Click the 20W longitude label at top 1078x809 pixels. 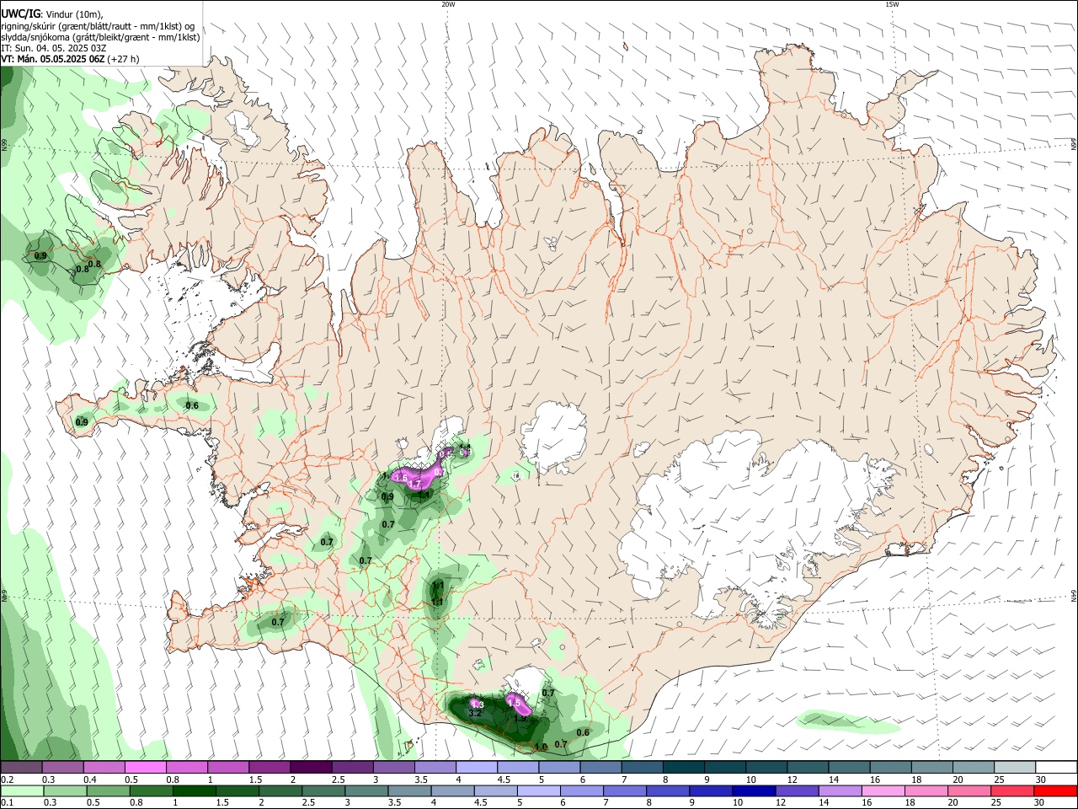coord(448,4)
